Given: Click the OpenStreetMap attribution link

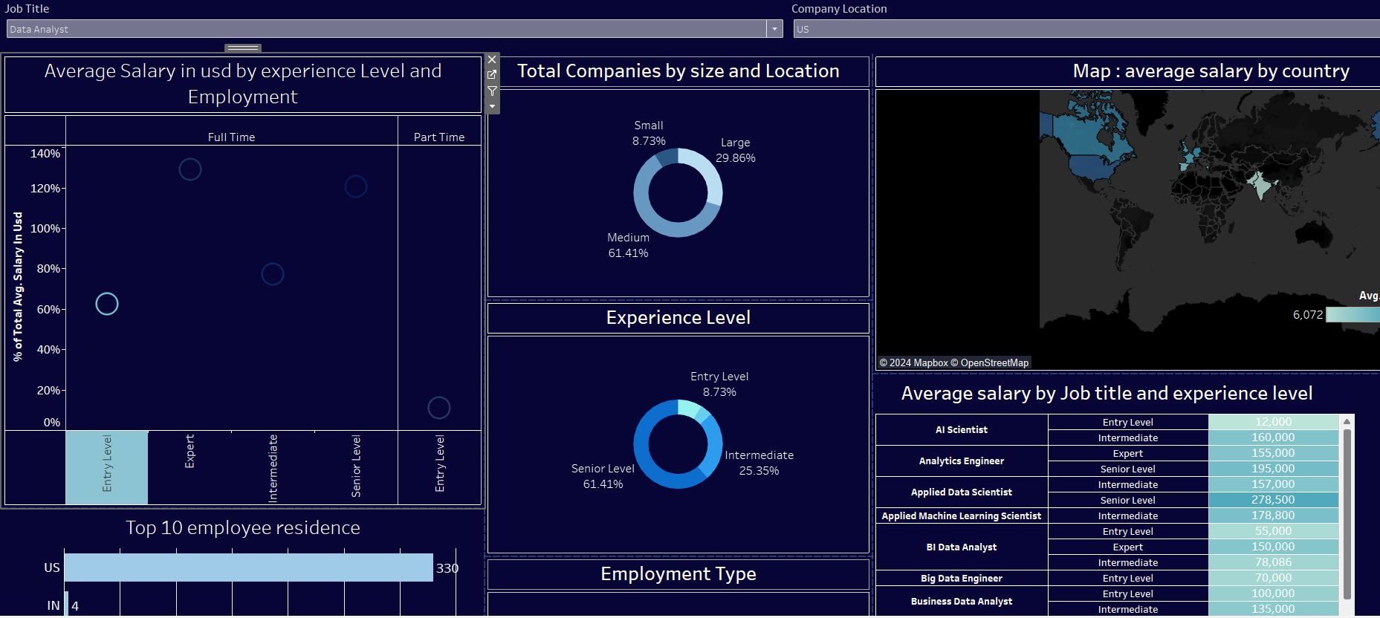Looking at the screenshot, I should (994, 363).
